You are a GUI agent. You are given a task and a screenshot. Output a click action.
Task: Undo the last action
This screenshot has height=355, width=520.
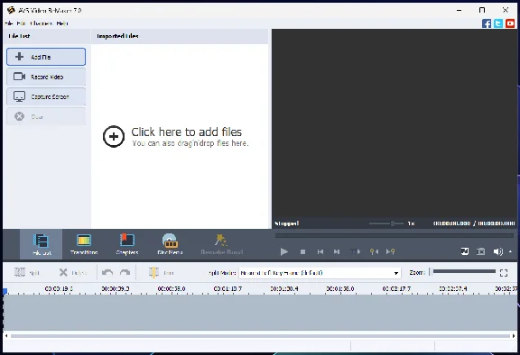[x=107, y=273]
